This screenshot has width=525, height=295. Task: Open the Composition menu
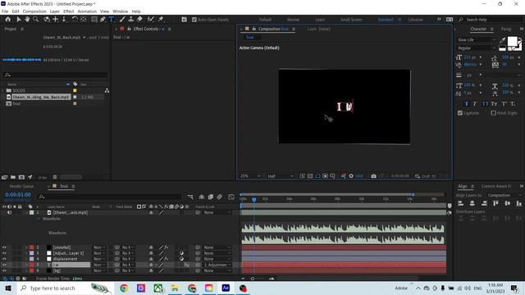point(34,11)
